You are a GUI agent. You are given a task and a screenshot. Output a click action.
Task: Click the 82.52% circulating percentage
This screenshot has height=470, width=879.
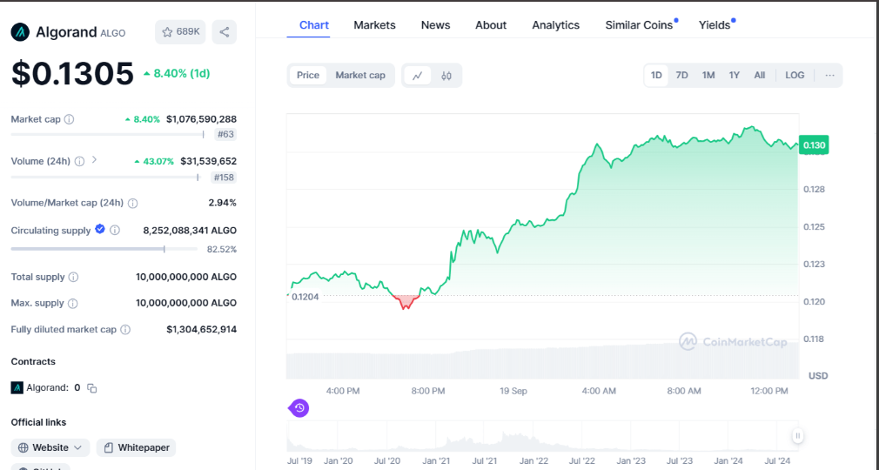pos(221,250)
